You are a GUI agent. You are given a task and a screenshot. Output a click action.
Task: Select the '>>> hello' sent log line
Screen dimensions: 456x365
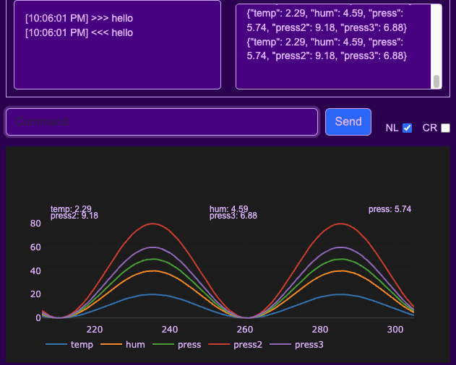click(x=79, y=17)
